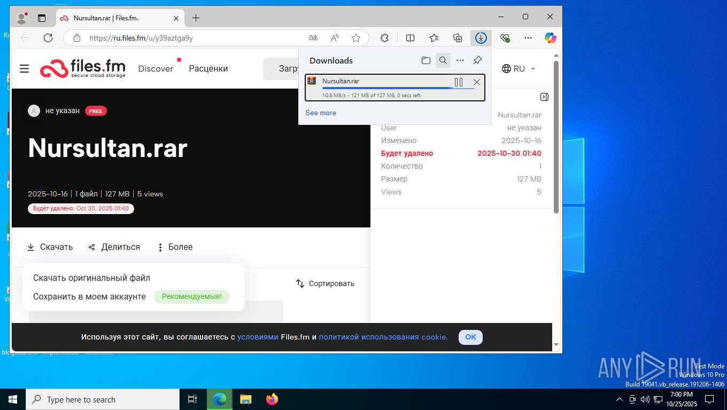
Task: Expand the Более options menu
Action: pyautogui.click(x=175, y=247)
